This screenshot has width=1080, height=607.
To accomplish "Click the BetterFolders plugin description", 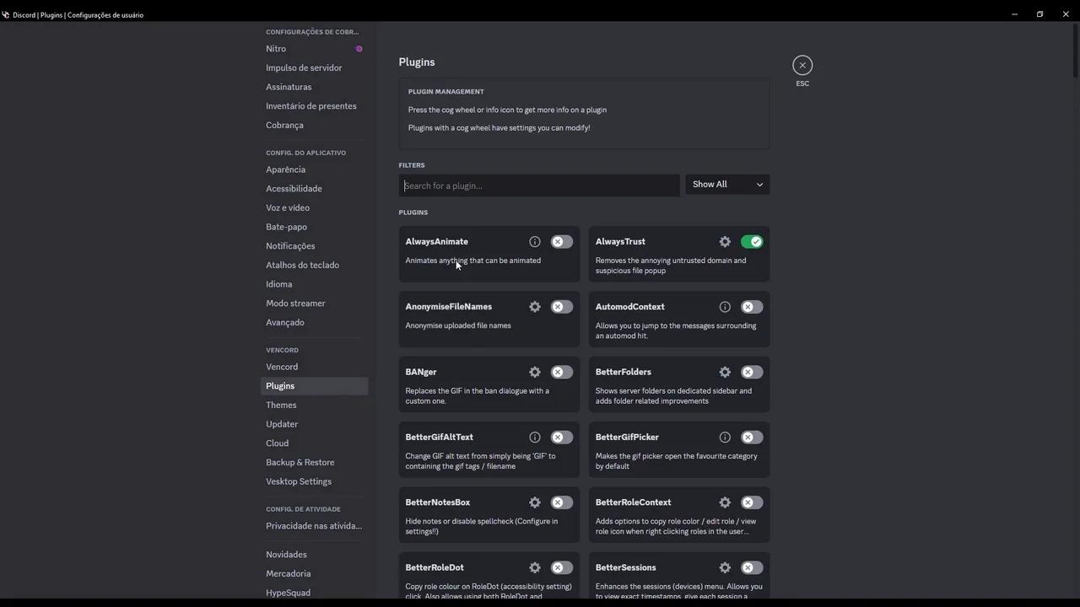I will coord(673,396).
